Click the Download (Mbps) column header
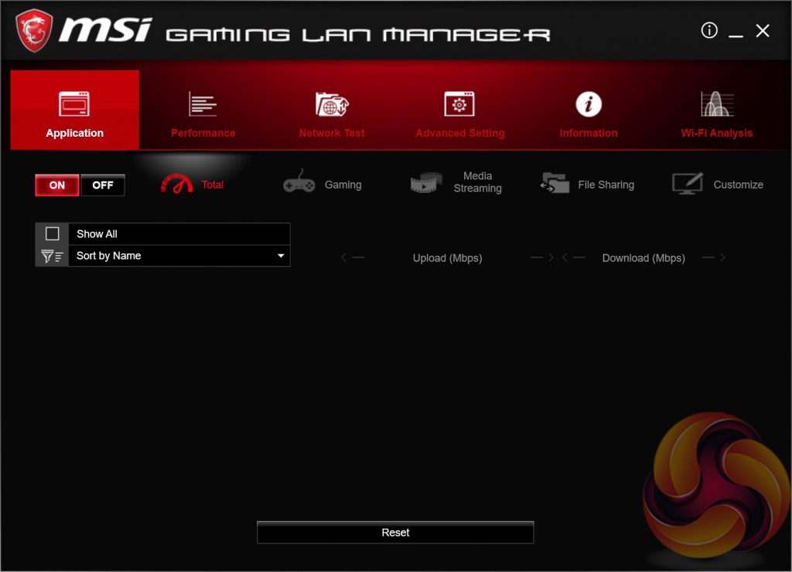 643,258
